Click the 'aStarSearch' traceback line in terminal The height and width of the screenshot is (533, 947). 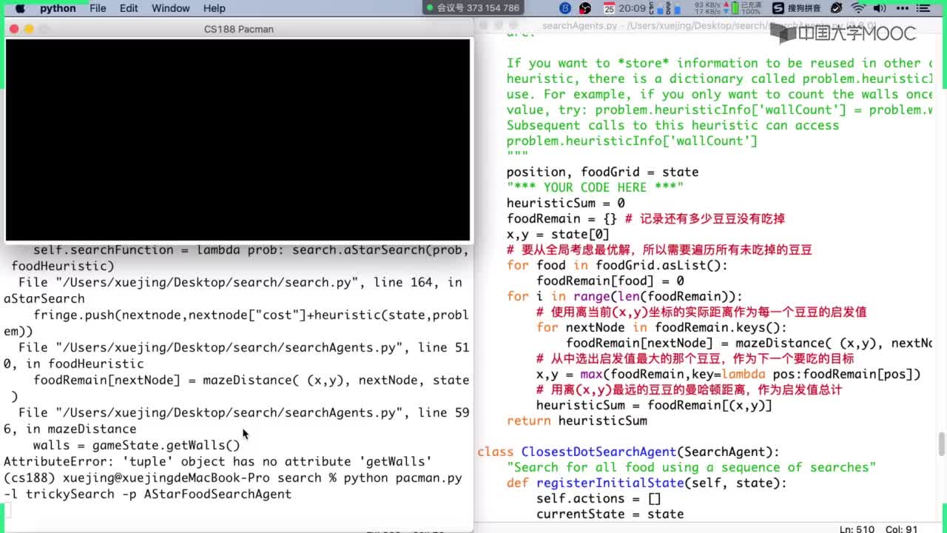[44, 298]
